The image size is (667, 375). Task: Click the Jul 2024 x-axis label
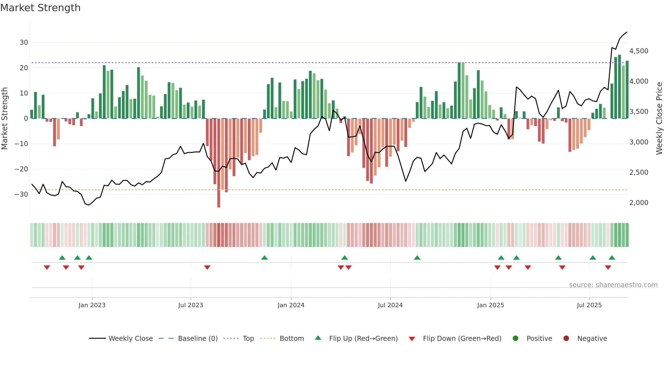390,305
